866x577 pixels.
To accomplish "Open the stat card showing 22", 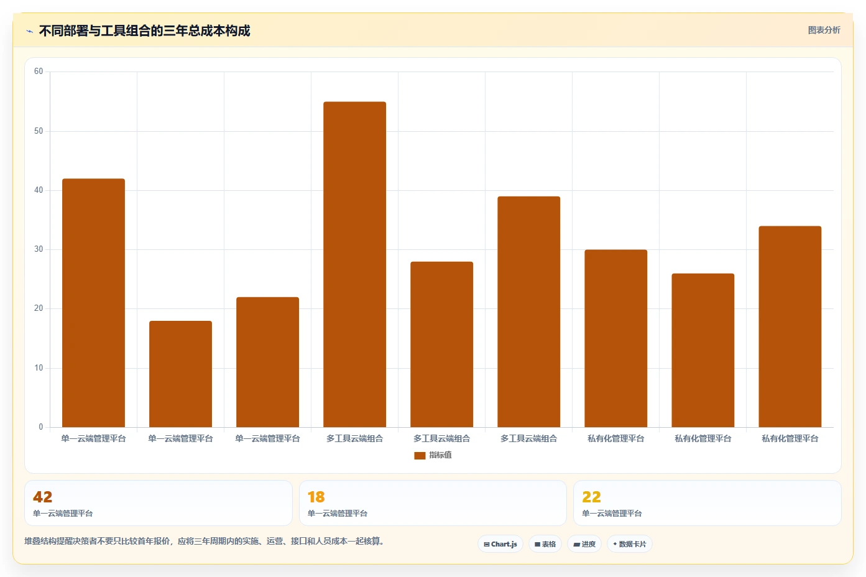I will pyautogui.click(x=707, y=503).
